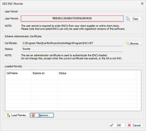Click the Remove... button label

[x=44, y=115]
